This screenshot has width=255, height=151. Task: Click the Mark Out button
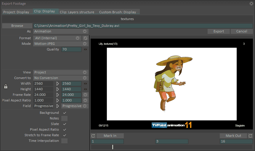pyautogui.click(x=233, y=136)
